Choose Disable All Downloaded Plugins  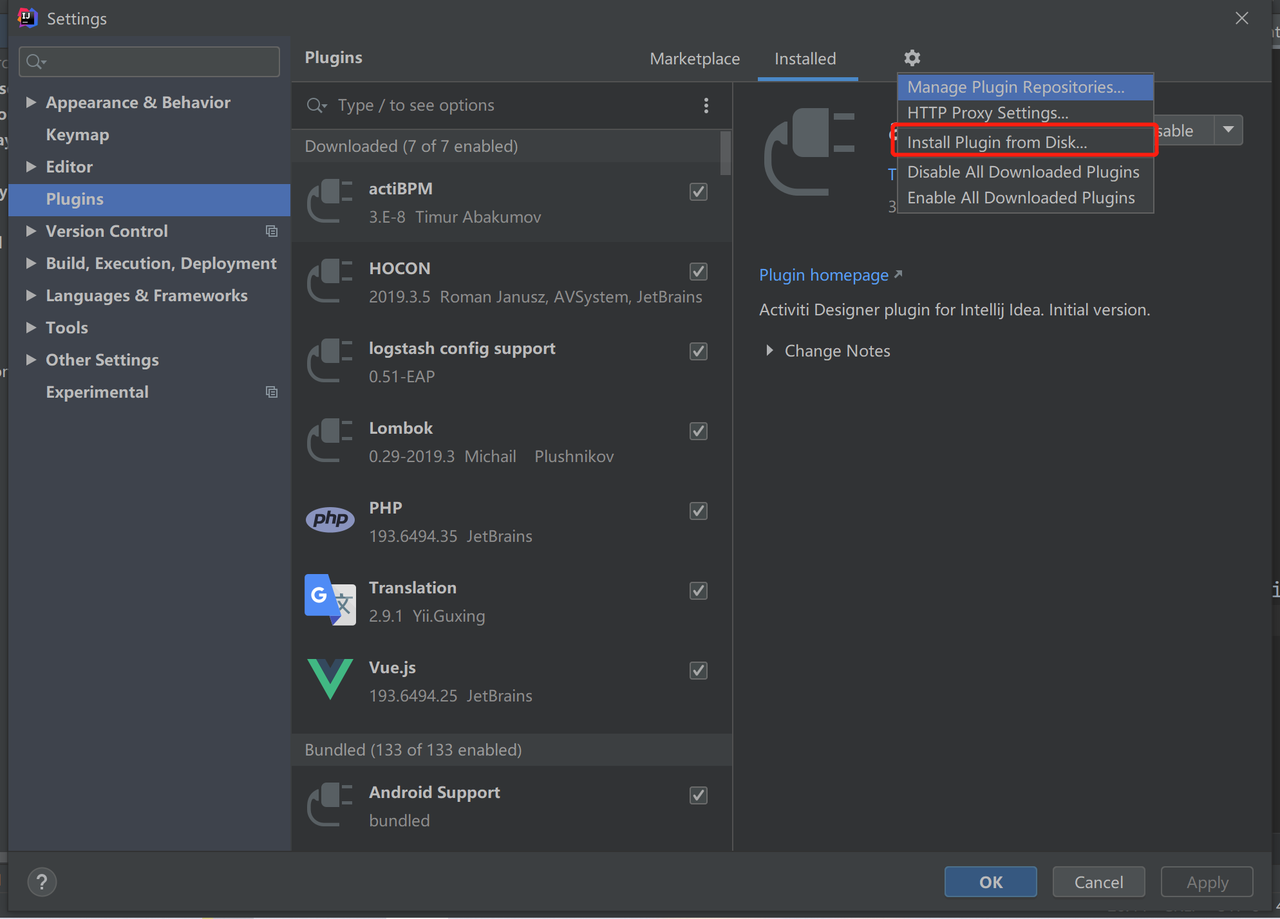point(1025,172)
